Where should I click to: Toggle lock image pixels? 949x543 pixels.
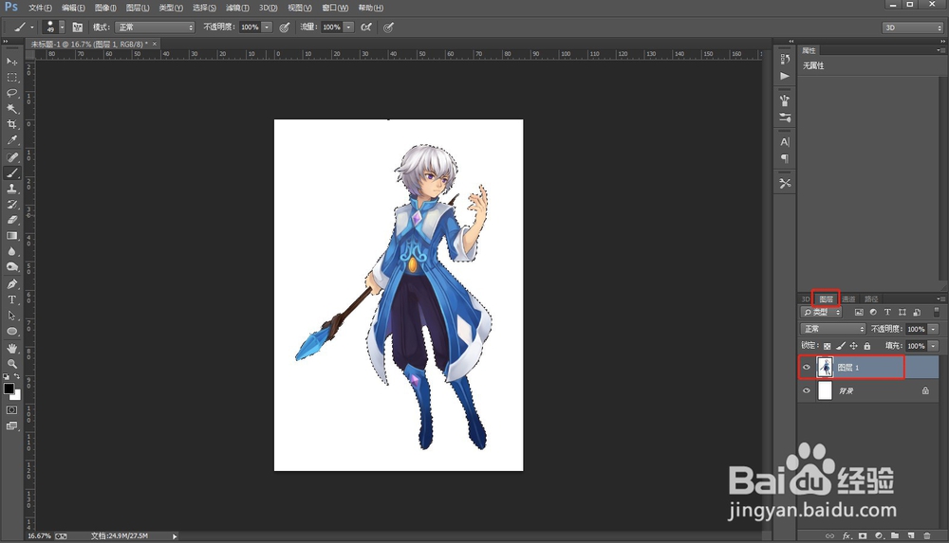coord(841,346)
